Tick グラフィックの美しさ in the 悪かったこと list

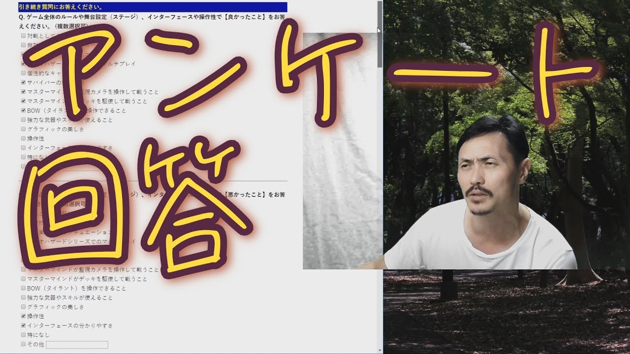(x=23, y=307)
